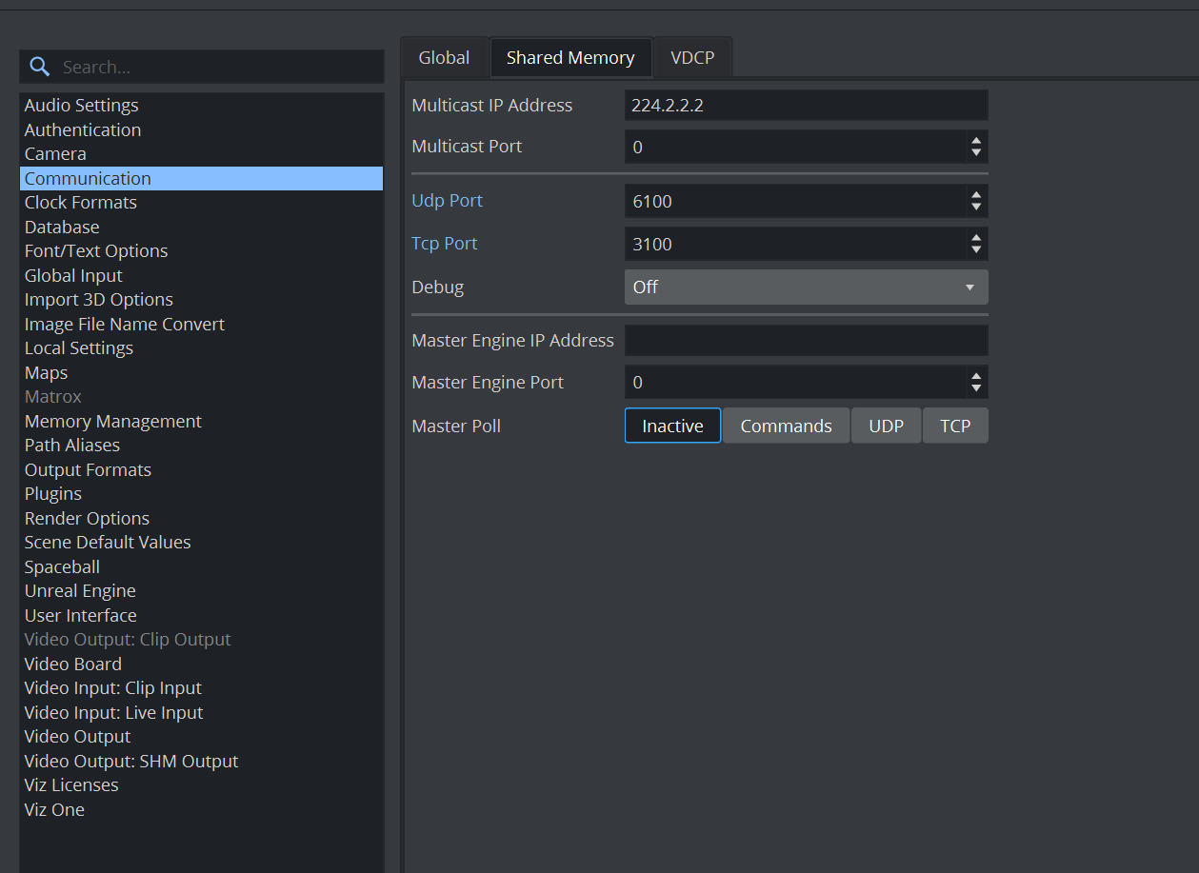
Task: Switch to the Global tab
Action: (x=444, y=58)
